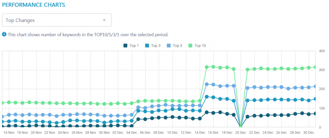The height and width of the screenshot is (138, 329).
Task: Click the Top 1 point at 30 Dec
Action: (x=309, y=114)
